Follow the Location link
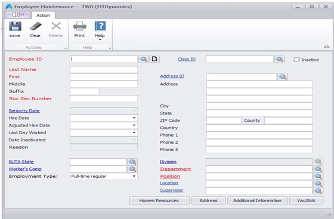334x219 pixels. pyautogui.click(x=169, y=183)
